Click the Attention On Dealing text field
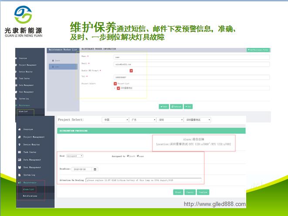Image resolution: width=288 pixels, height=216 pixels. [x=143, y=179]
